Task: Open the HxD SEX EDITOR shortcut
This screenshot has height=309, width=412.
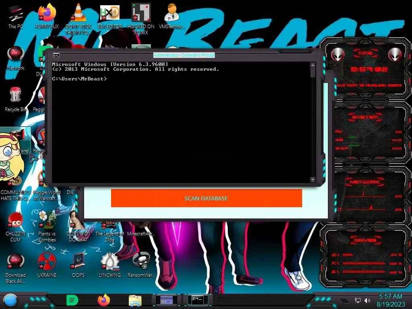Action: 110,17
